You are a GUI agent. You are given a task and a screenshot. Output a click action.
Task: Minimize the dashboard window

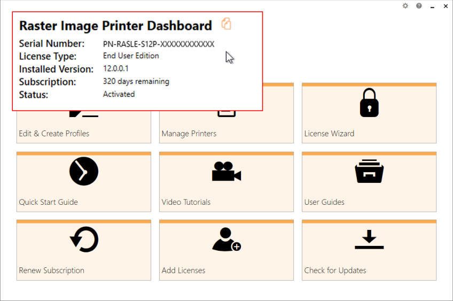tap(432, 6)
